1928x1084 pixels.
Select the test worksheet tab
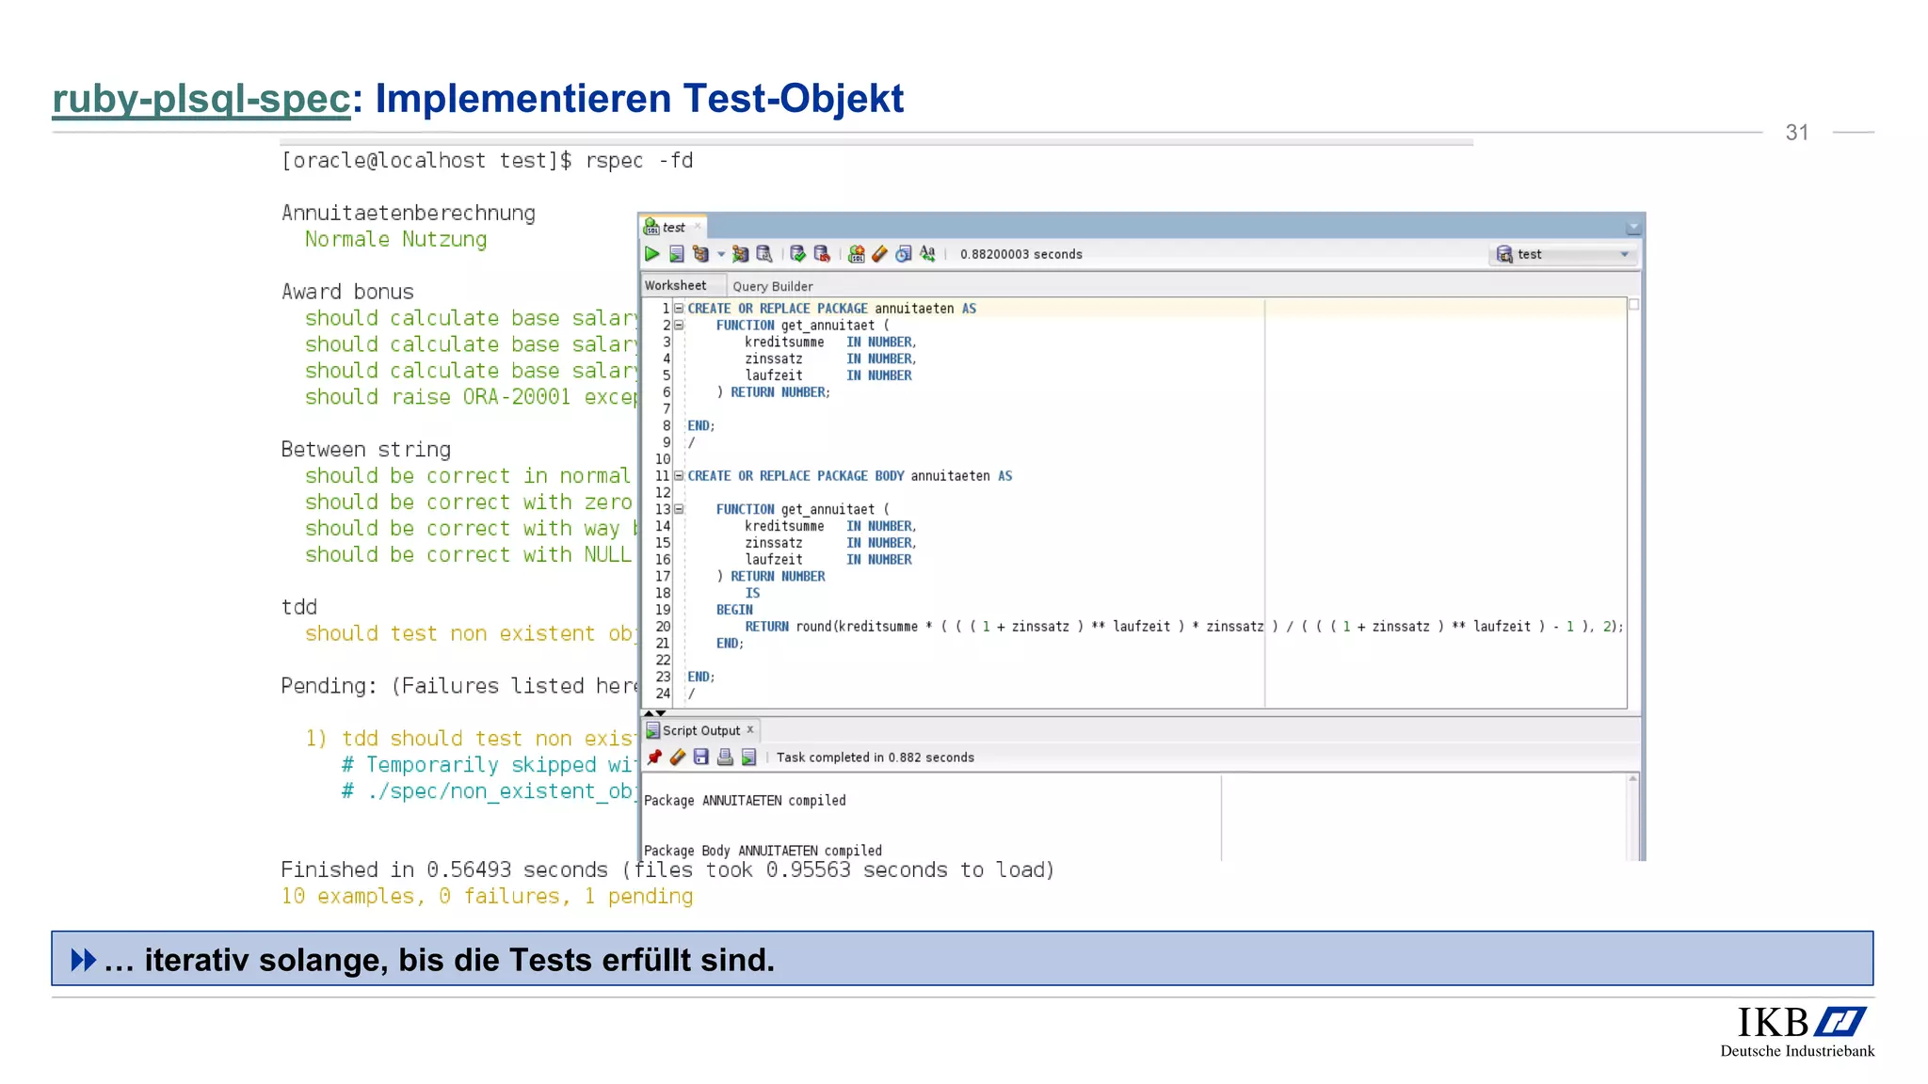click(674, 228)
